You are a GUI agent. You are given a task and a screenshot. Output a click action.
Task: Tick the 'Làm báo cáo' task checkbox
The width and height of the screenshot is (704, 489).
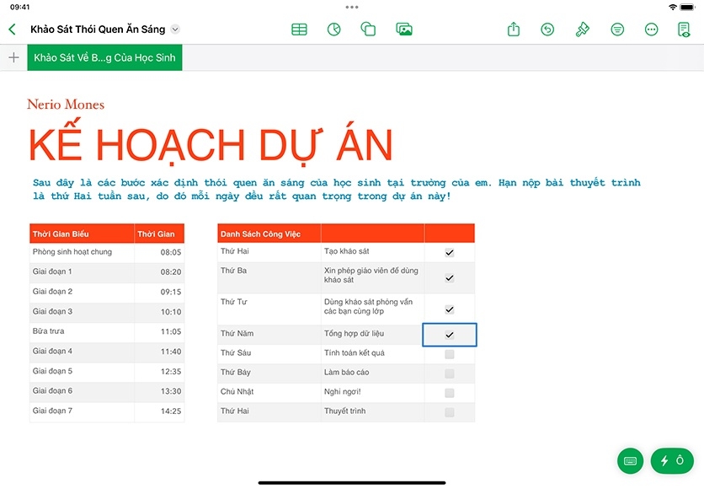click(x=449, y=373)
